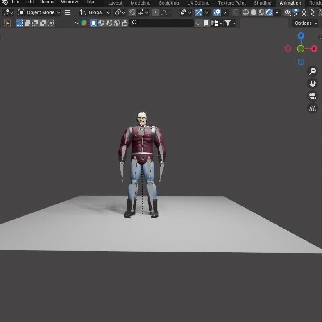Open the Global transform orientation dropdown
This screenshot has height=322, width=322.
coord(95,13)
